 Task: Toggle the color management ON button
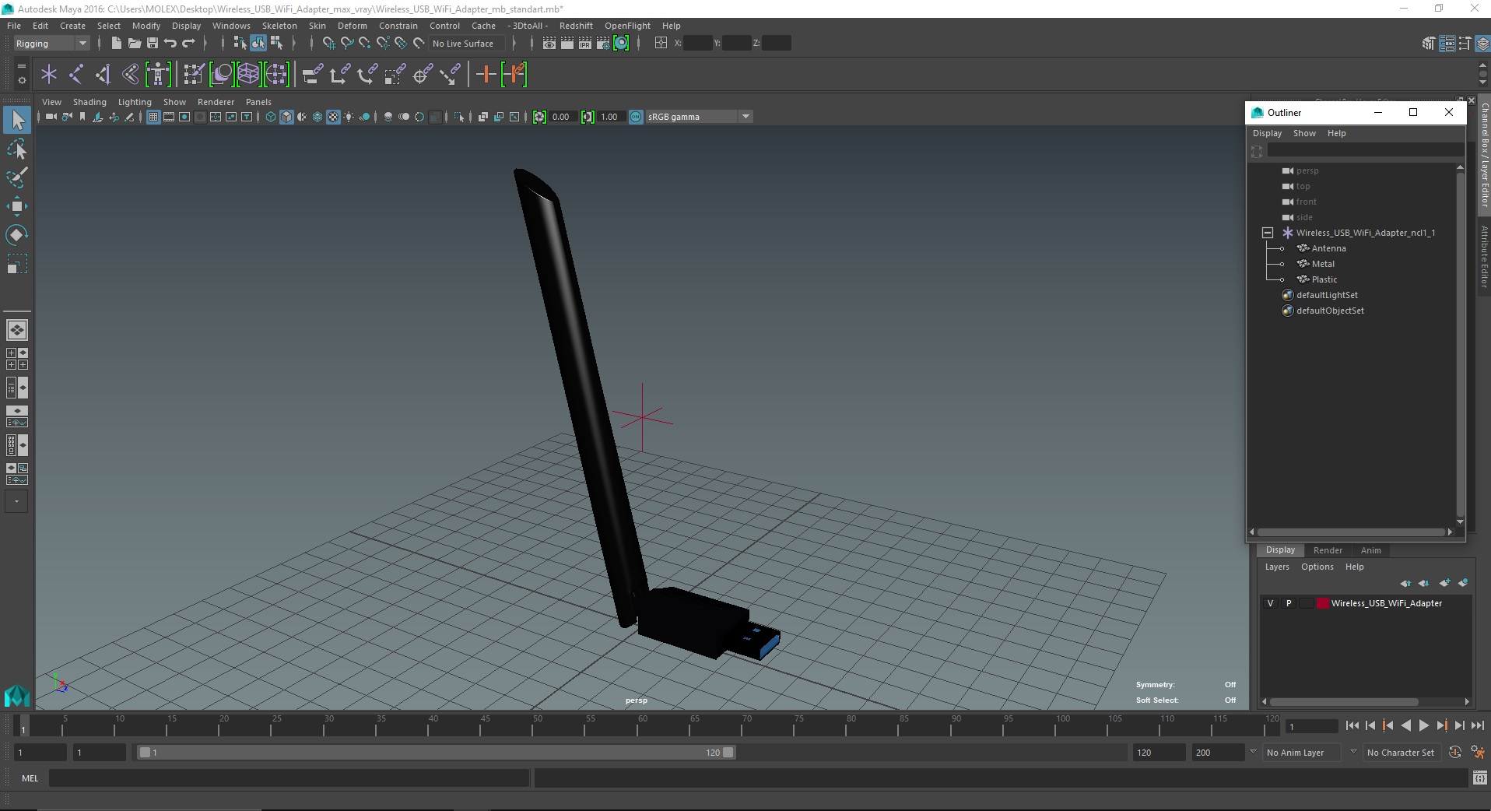[636, 117]
